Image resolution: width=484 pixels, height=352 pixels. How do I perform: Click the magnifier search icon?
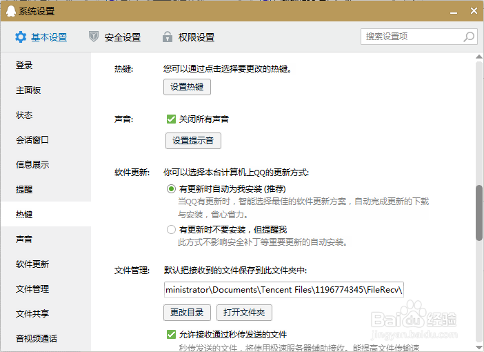point(469,37)
